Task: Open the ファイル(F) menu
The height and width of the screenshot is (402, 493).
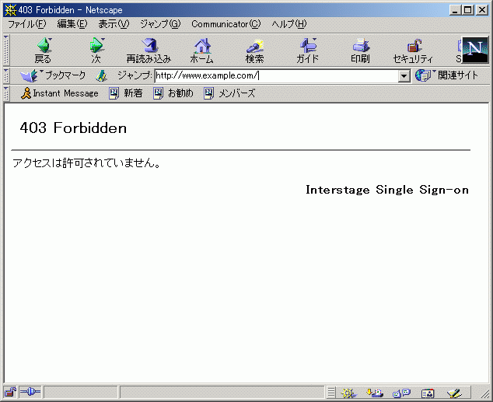Action: click(26, 24)
